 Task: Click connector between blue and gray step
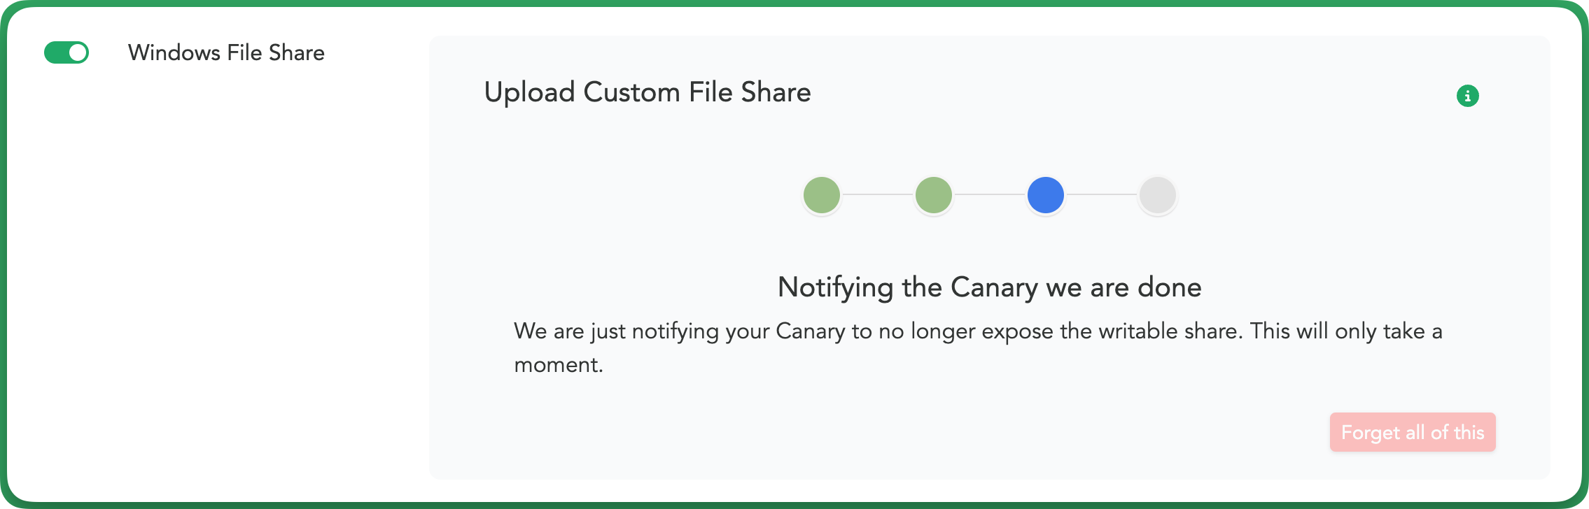[x=1102, y=195]
